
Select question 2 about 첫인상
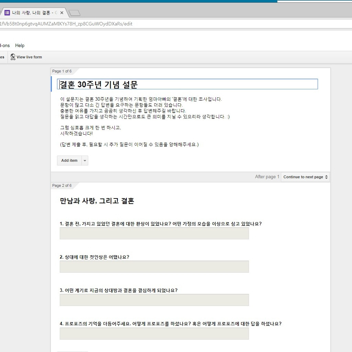94,257
